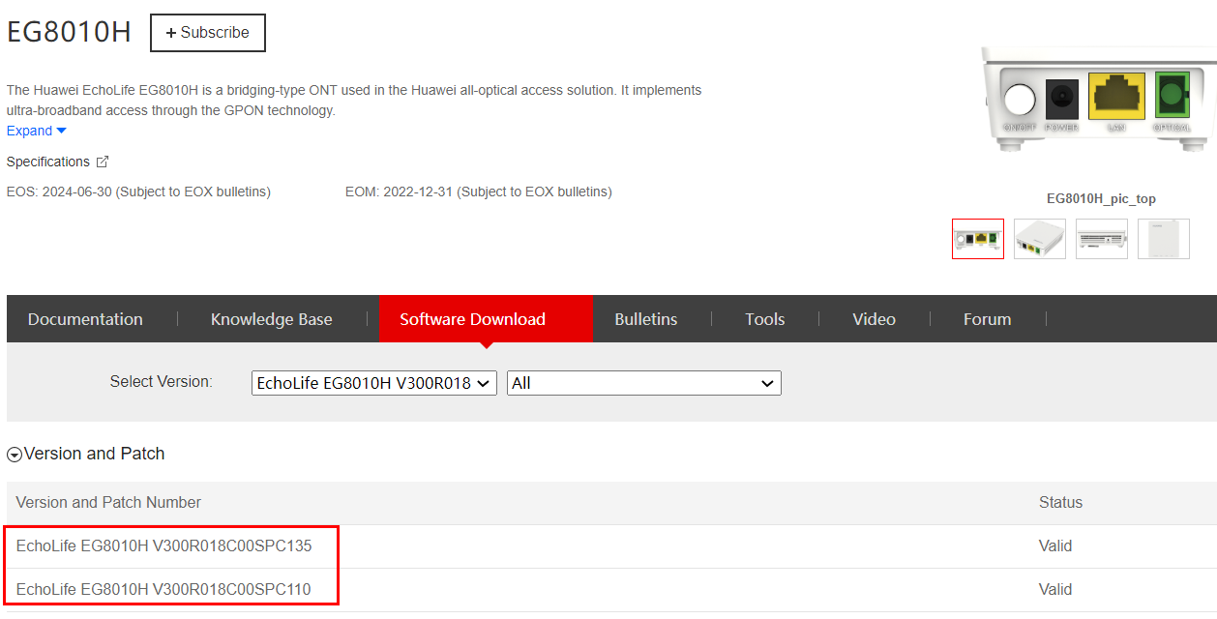Select fourth thumbnail showing device top

pyautogui.click(x=1163, y=239)
